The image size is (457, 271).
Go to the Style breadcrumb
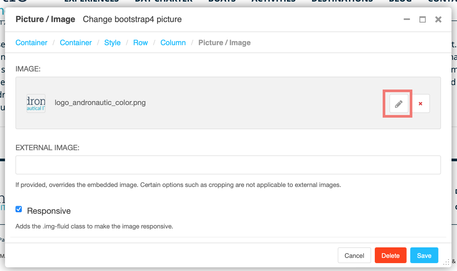tap(112, 43)
